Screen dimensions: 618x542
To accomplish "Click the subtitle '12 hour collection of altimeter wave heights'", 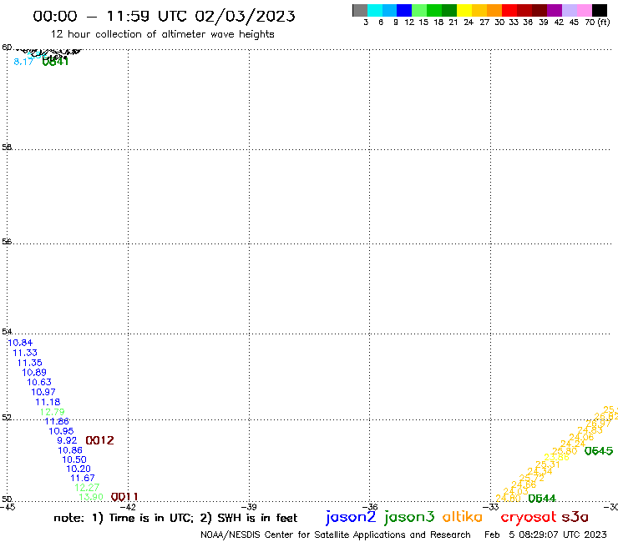I will 162,34.
